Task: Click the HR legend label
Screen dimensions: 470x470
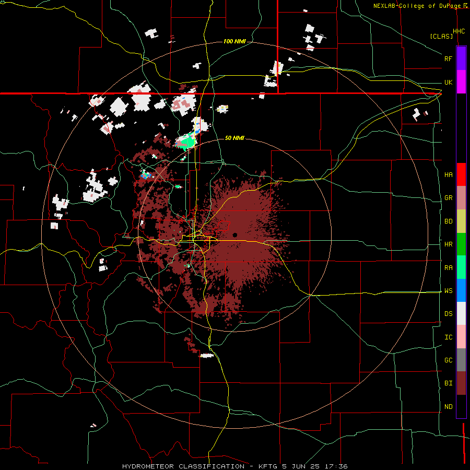Action: point(448,244)
